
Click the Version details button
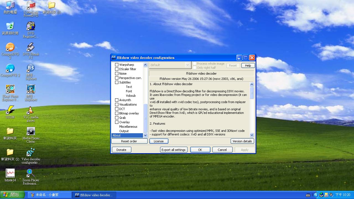pyautogui.click(x=242, y=141)
